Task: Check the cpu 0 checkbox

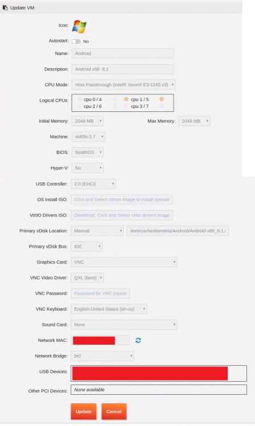Action: click(79, 99)
